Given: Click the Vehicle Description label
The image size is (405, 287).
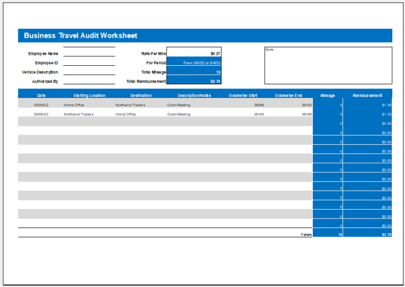Looking at the screenshot, I should tap(40, 72).
